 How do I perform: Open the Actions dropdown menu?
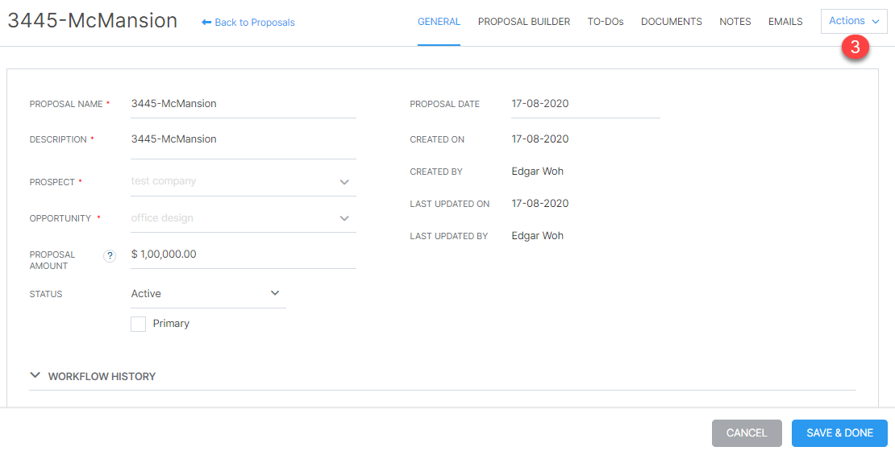[x=854, y=21]
